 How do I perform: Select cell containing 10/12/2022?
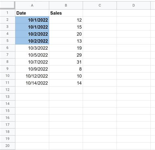click(32, 76)
